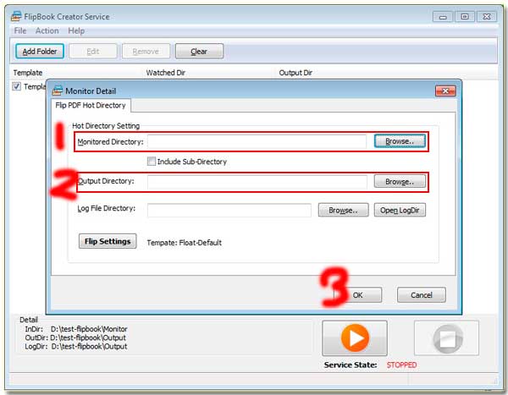Minimize the FlipBook Creator Service window
Screen dimensions: 508x395
pos(443,17)
